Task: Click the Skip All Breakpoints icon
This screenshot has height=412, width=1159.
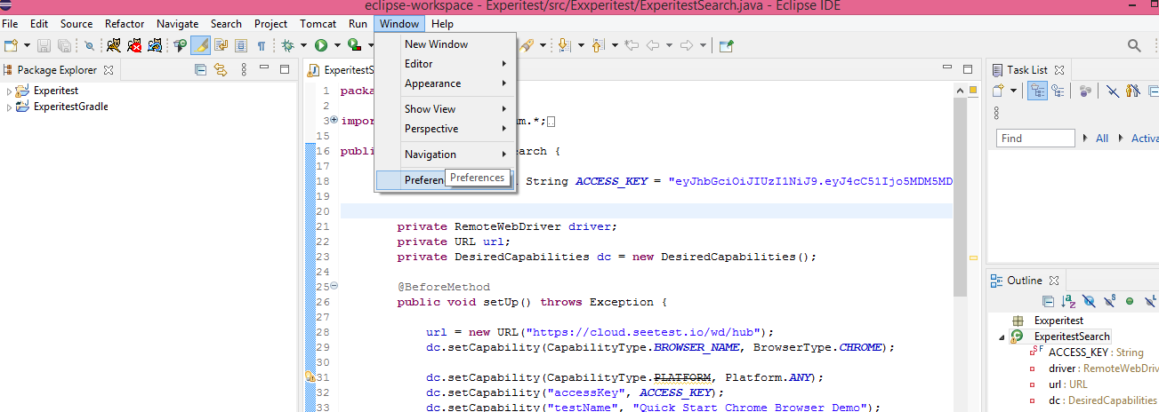Action: click(90, 45)
